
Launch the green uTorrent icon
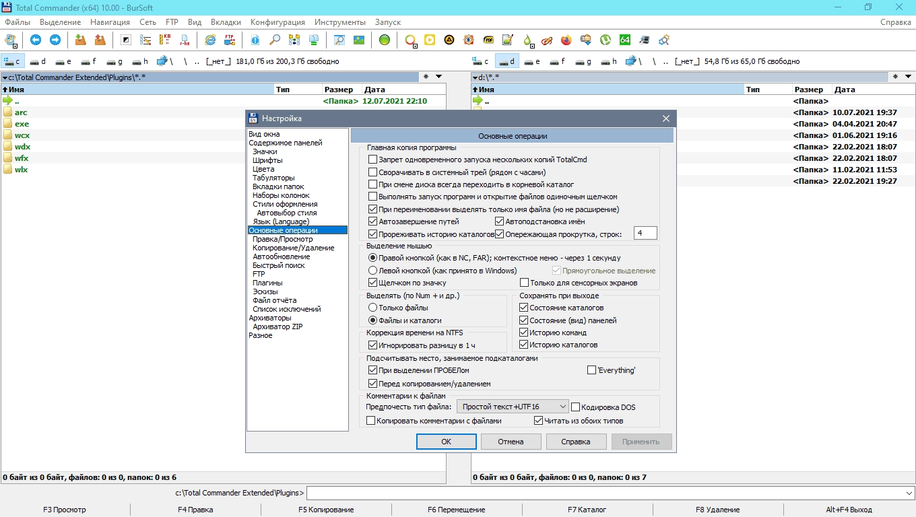[x=606, y=40]
